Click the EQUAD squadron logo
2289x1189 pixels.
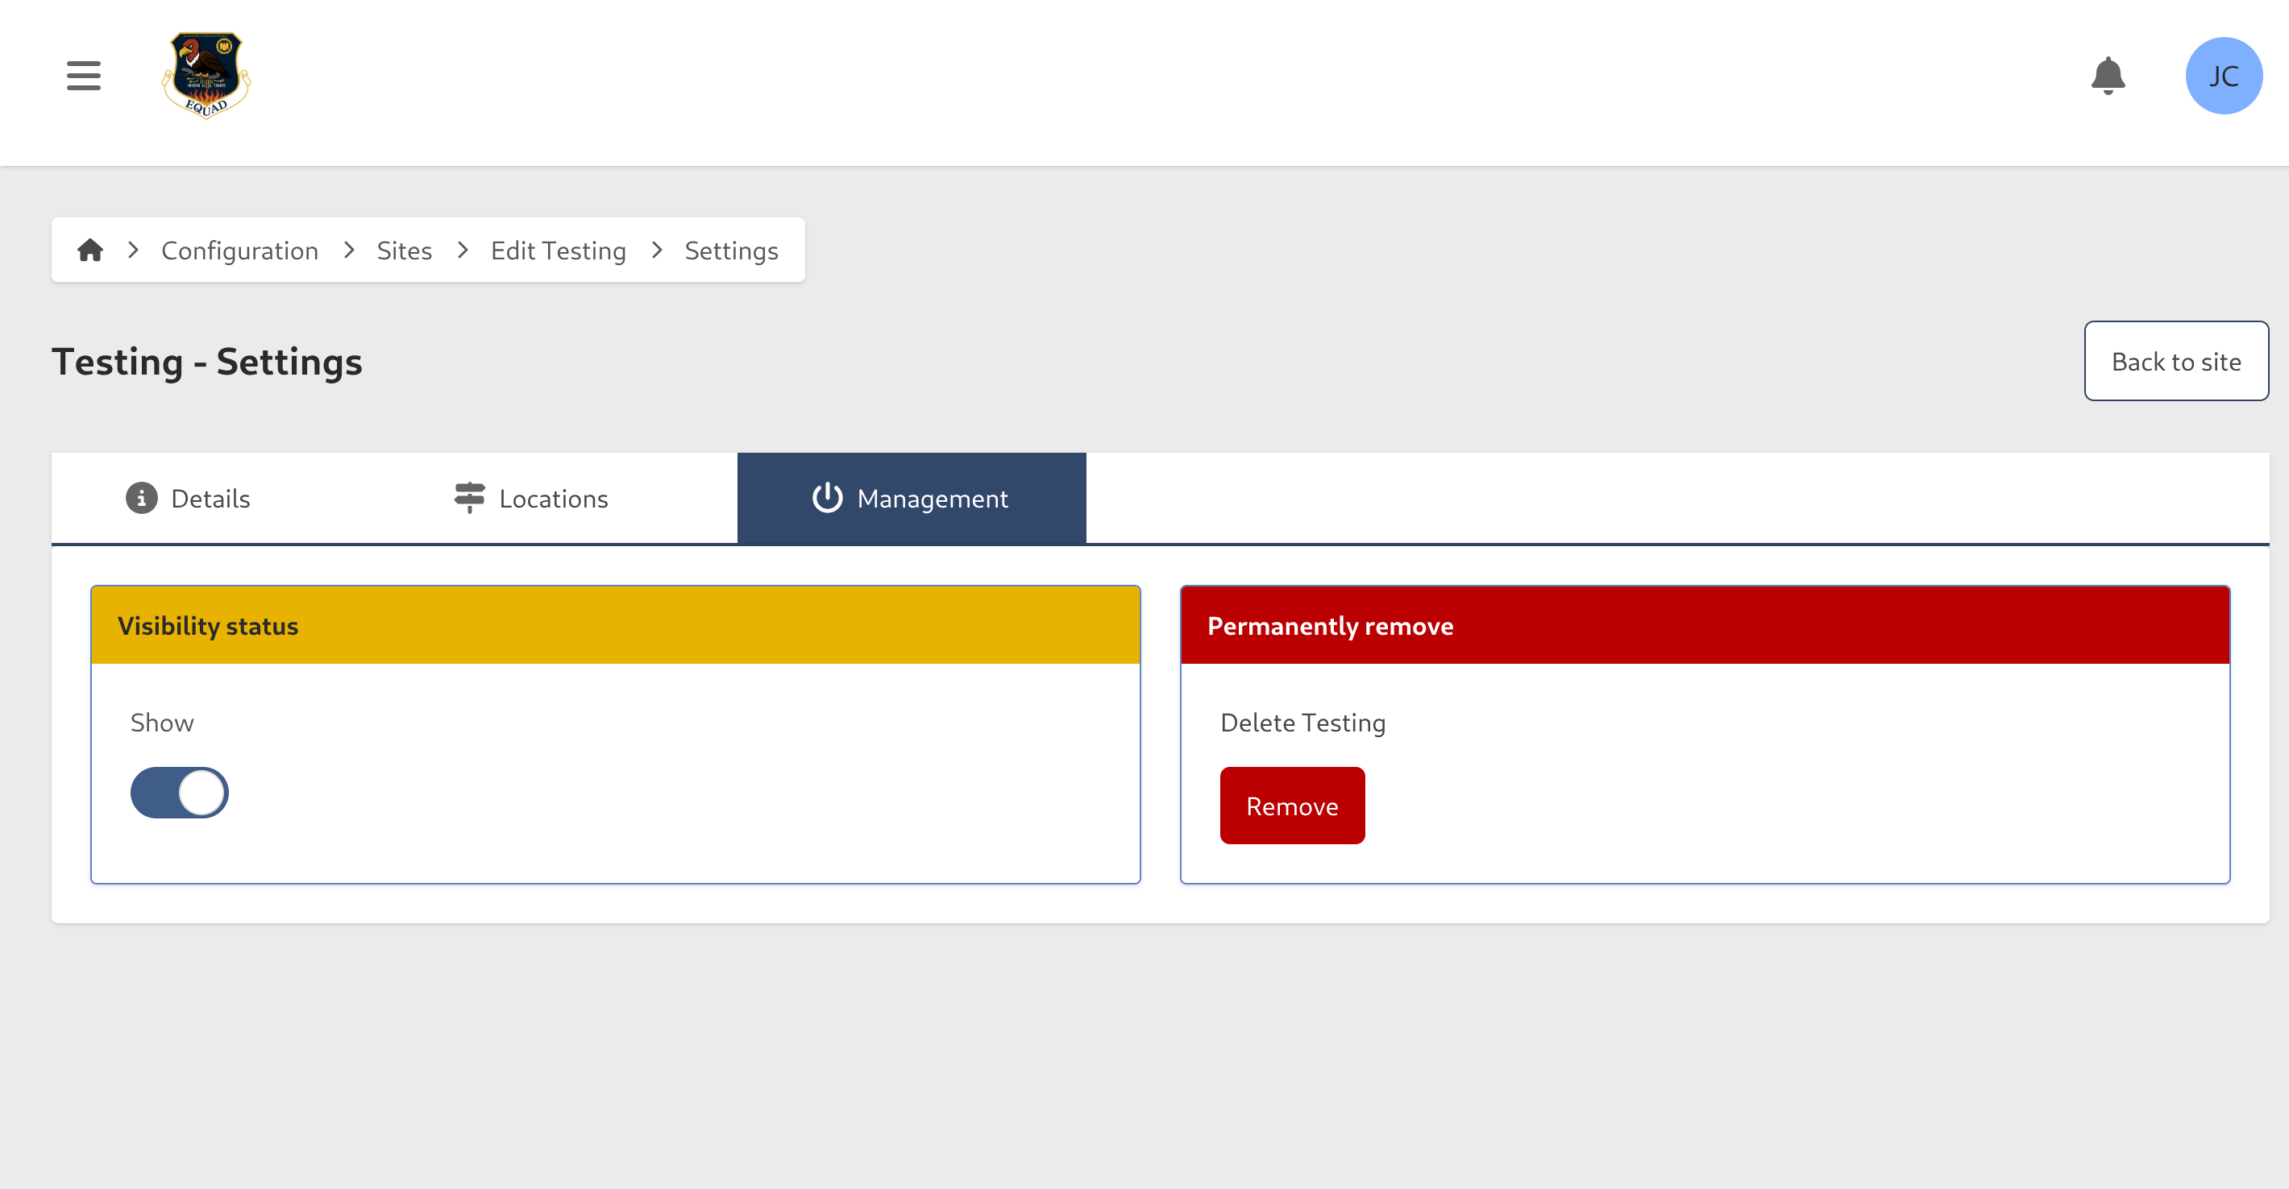205,76
